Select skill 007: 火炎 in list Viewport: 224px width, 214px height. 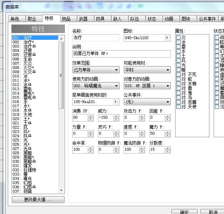pyautogui.click(x=35, y=63)
